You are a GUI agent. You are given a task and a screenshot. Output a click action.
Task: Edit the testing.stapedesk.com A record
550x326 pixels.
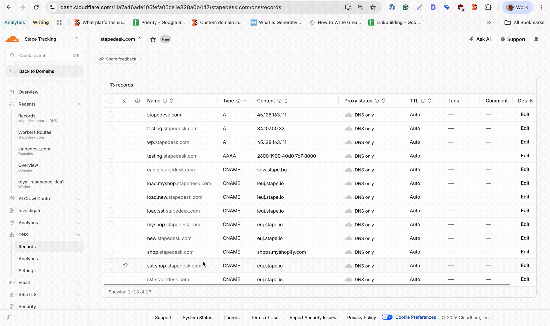click(525, 128)
